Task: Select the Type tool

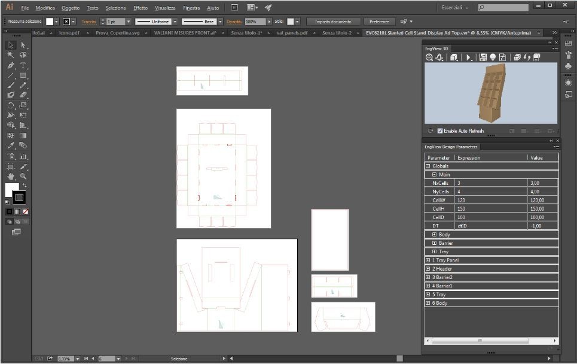Action: (x=23, y=65)
